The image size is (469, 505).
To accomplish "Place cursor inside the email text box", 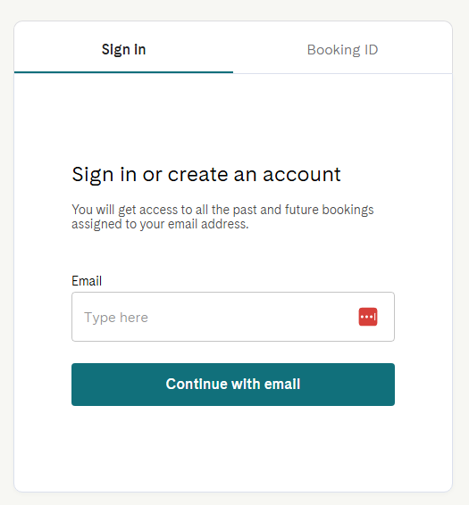I will tap(233, 317).
